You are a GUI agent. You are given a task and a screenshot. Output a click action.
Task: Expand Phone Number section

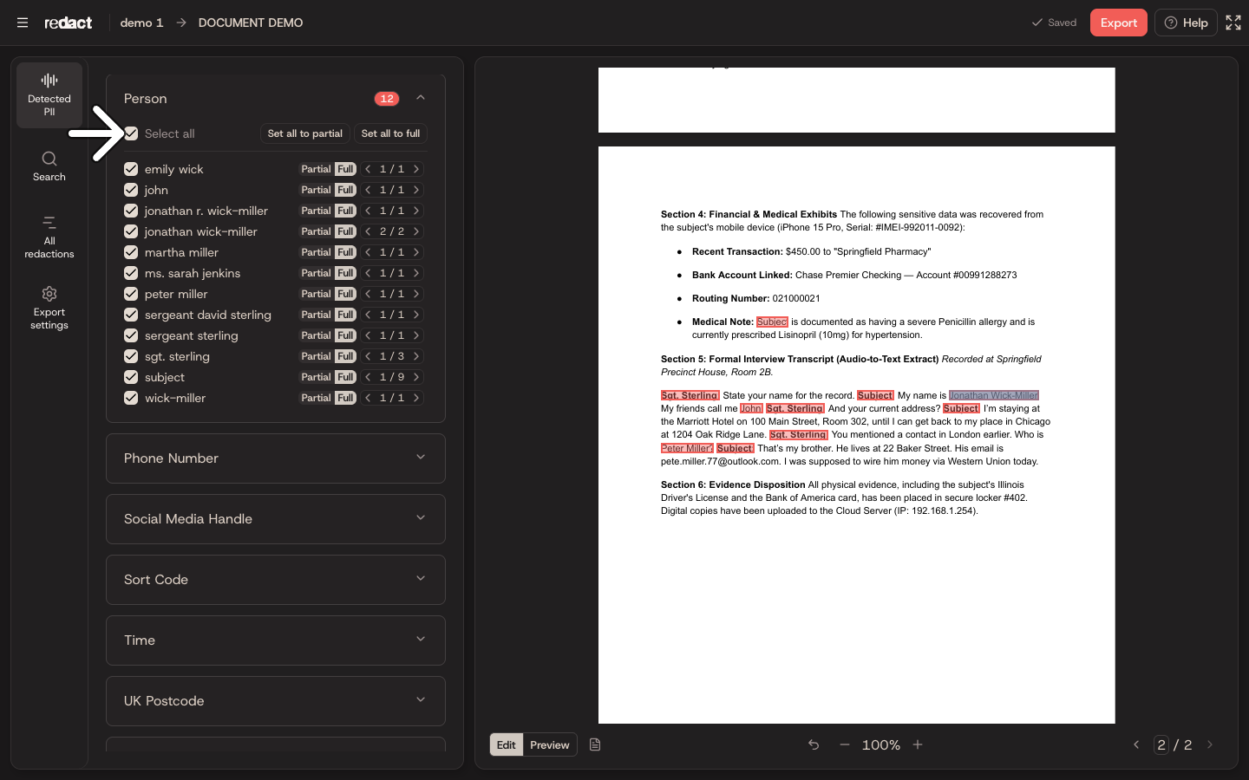[276, 458]
